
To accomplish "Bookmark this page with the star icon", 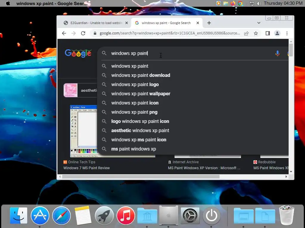I will [x=256, y=33].
